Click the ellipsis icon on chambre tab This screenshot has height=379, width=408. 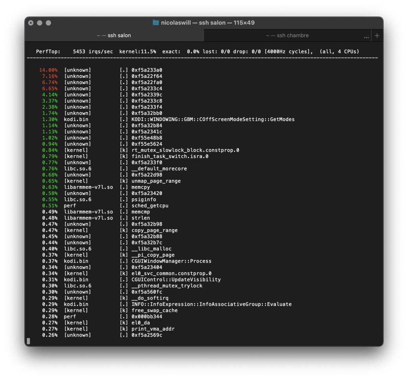pyautogui.click(x=366, y=37)
